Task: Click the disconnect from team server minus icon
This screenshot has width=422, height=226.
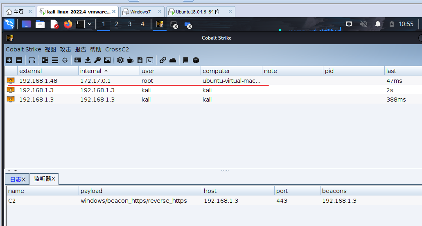Action: coord(19,60)
